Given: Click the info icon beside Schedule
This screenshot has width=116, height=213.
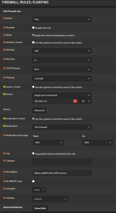Looking at the screenshot, I should (4, 189).
